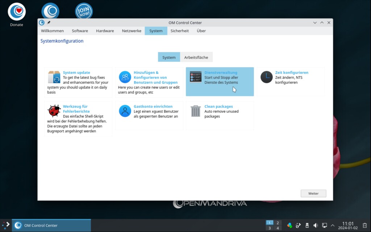Open the Dienstverwaltung link
The height and width of the screenshot is (232, 371).
pos(221,72)
